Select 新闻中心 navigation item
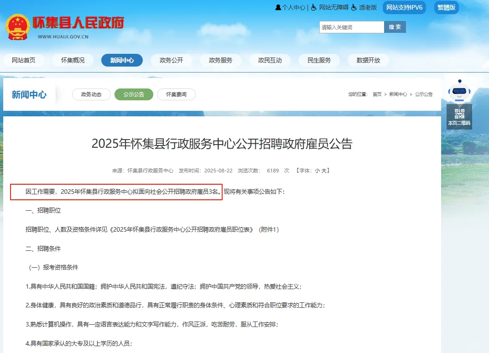 click(x=122, y=60)
